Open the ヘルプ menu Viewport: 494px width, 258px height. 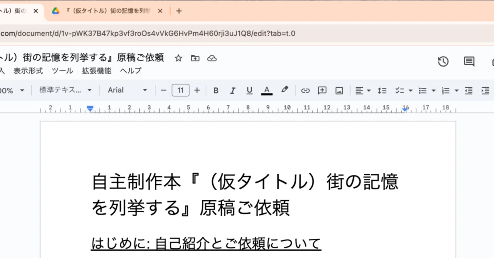pyautogui.click(x=131, y=71)
